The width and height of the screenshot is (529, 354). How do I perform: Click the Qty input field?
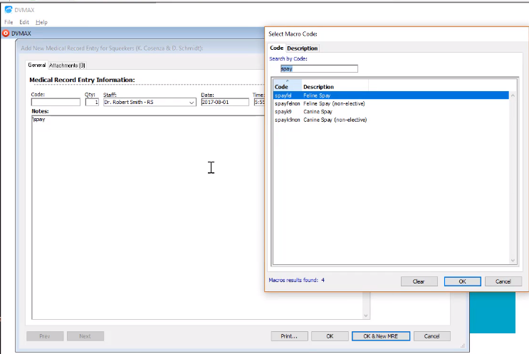point(92,102)
